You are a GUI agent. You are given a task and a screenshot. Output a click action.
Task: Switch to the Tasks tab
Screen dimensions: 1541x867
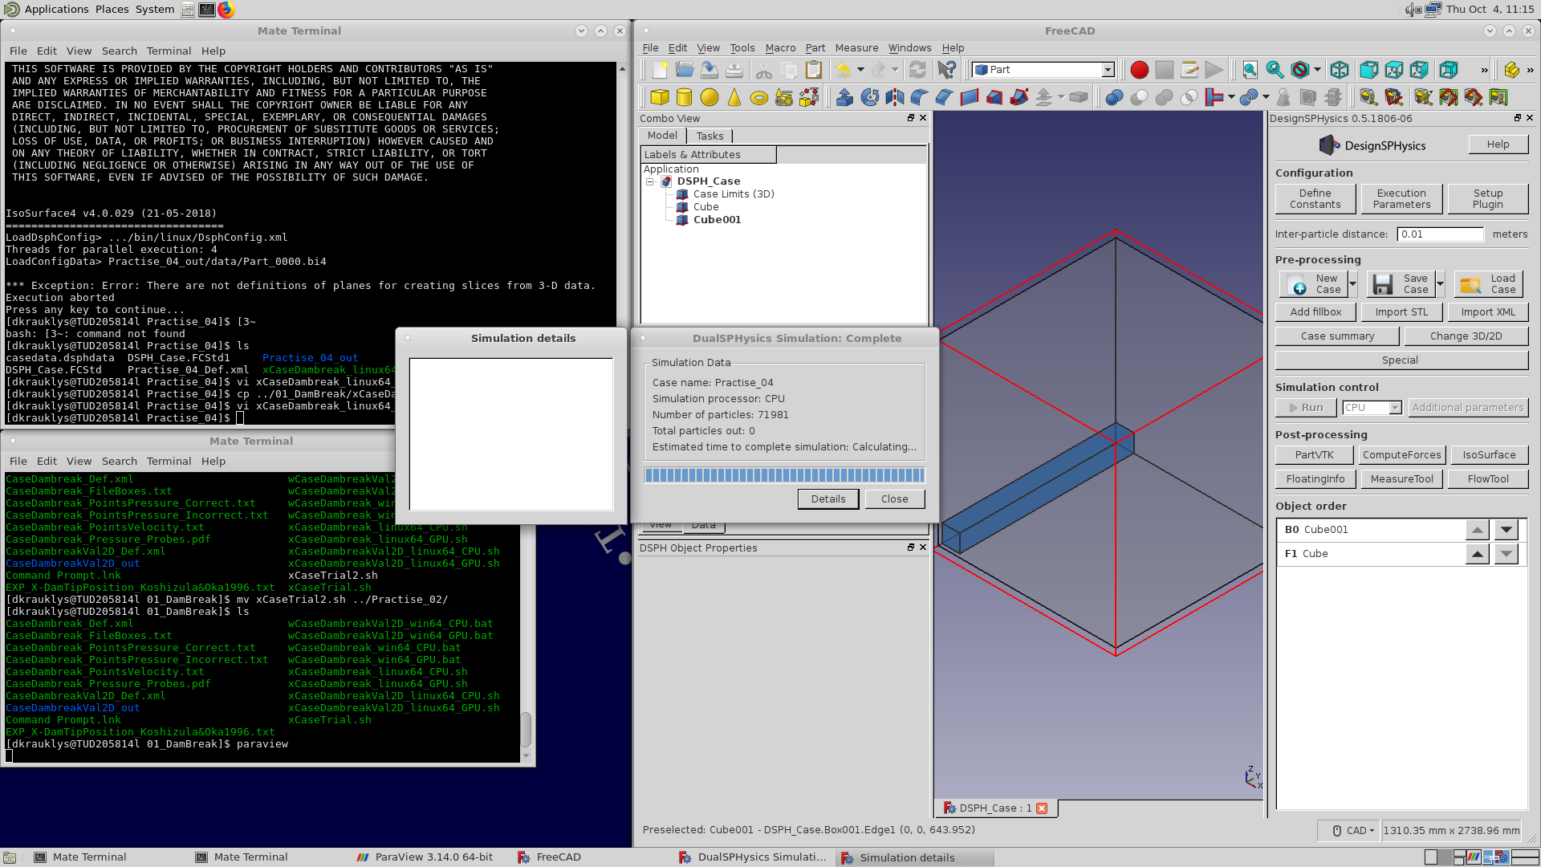710,136
